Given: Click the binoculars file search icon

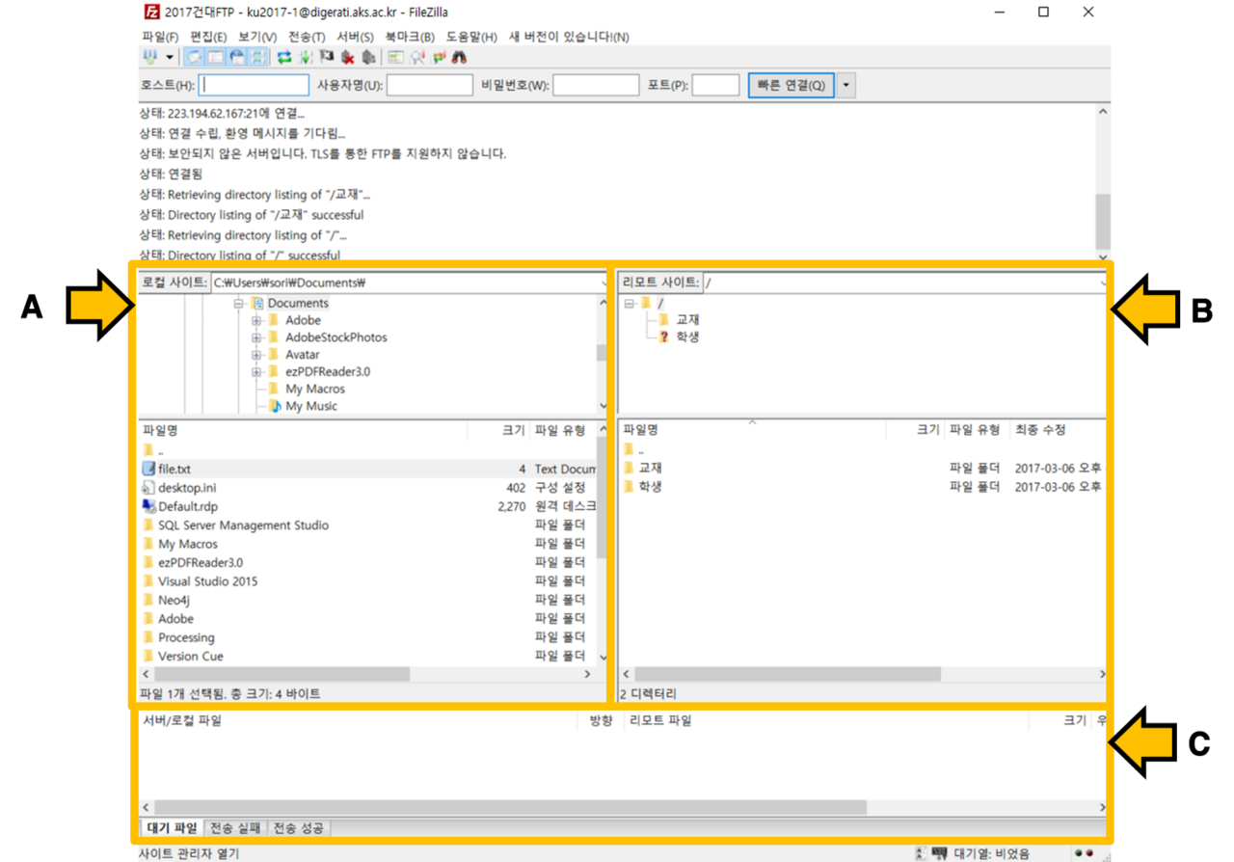Looking at the screenshot, I should [x=460, y=58].
